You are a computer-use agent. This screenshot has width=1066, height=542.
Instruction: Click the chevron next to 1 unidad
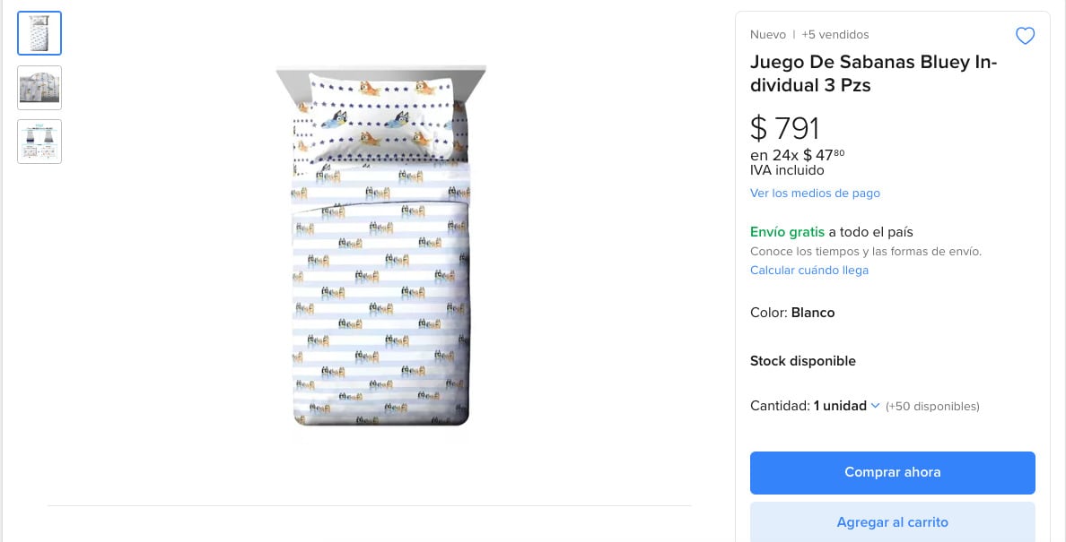(x=876, y=406)
